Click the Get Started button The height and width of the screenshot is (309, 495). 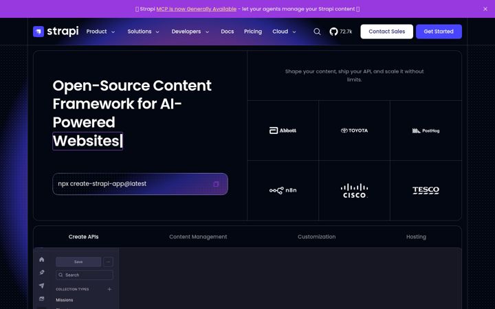pyautogui.click(x=439, y=32)
